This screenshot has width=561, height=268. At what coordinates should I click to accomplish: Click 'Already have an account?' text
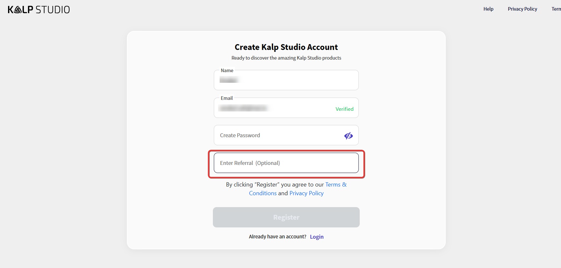pyautogui.click(x=277, y=236)
